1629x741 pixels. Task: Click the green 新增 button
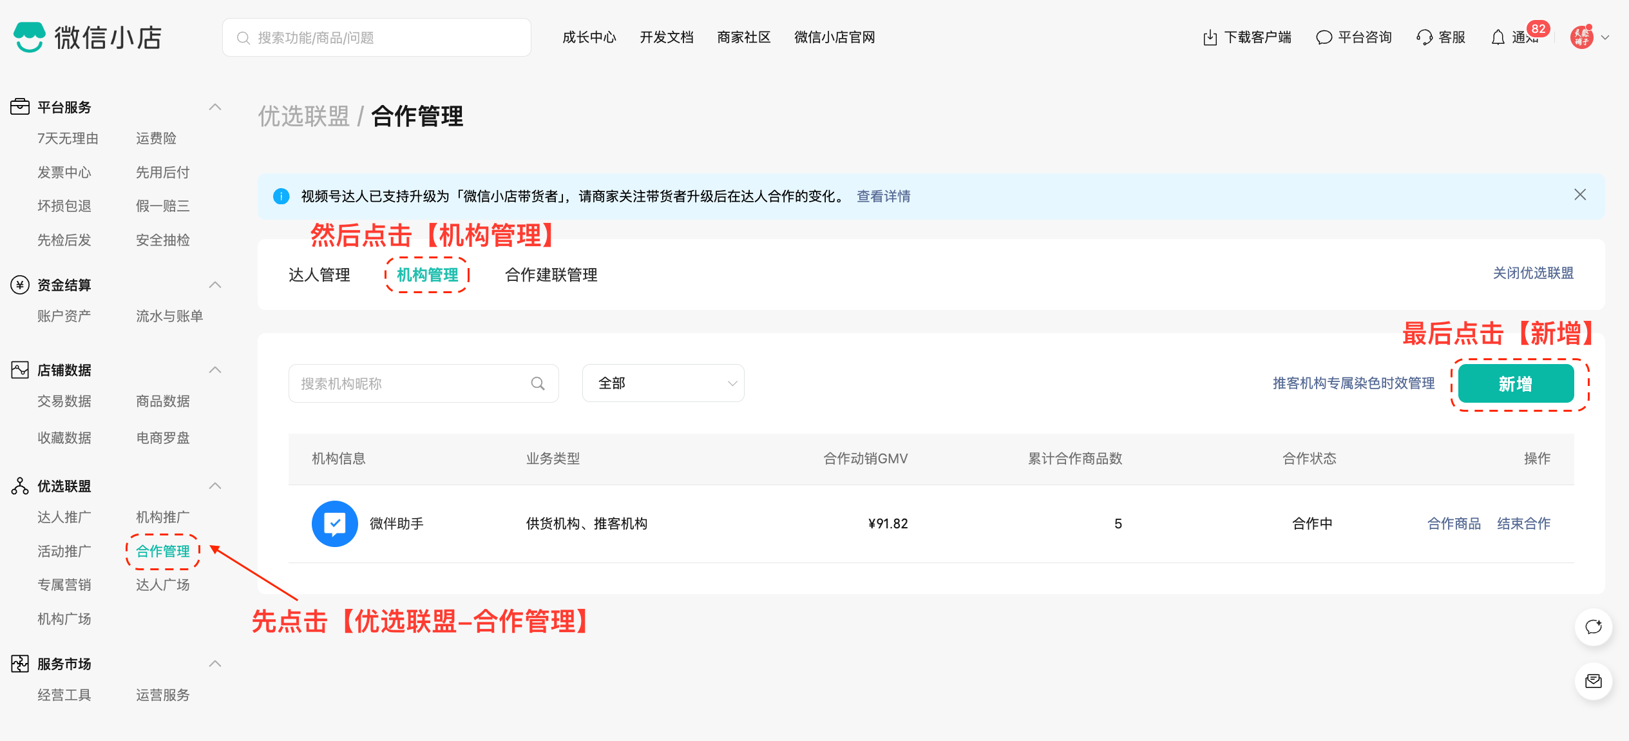1515,384
